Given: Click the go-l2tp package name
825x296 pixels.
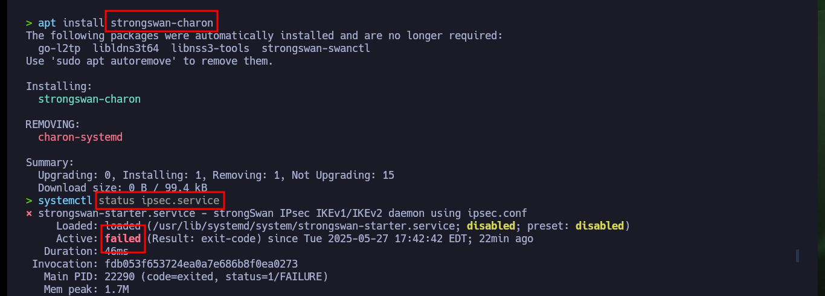Looking at the screenshot, I should [59, 48].
